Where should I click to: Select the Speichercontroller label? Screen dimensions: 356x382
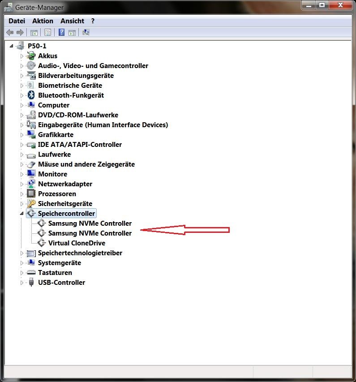point(66,214)
